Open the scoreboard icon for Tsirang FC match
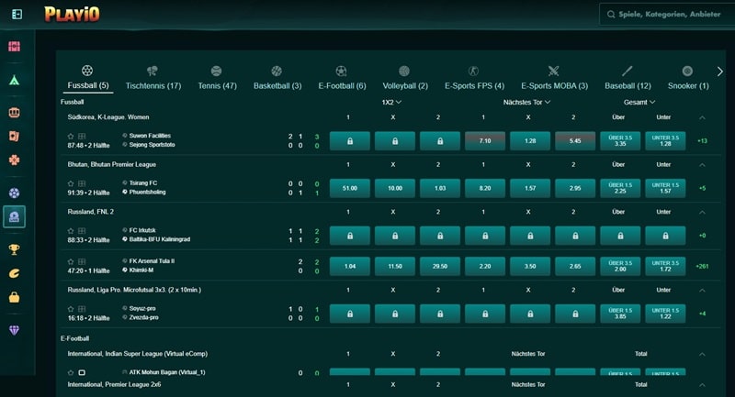 click(x=82, y=183)
